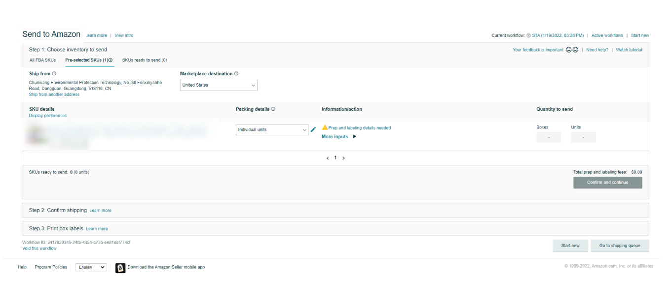Click the sad face feedback icon
This screenshot has width=671, height=283.
[575, 50]
